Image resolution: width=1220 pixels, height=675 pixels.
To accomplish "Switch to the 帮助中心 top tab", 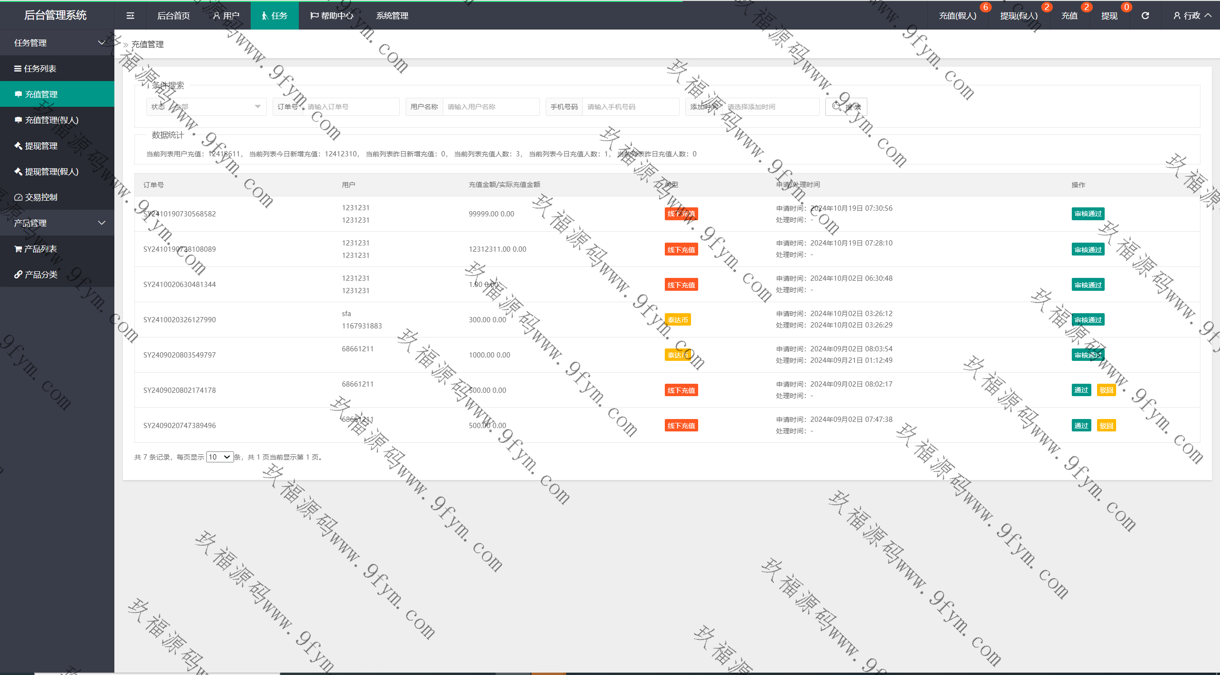I will (x=332, y=16).
